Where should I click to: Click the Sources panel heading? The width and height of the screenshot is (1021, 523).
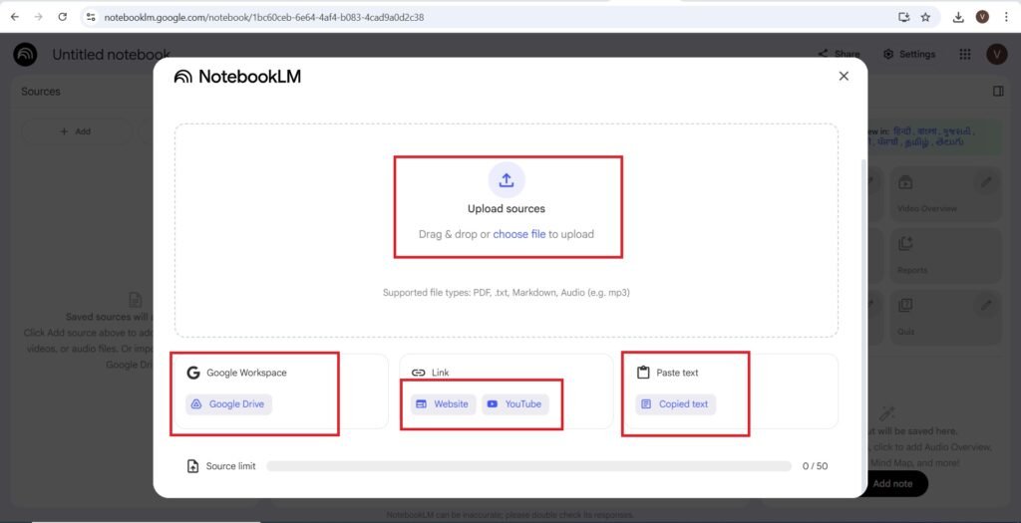40,92
